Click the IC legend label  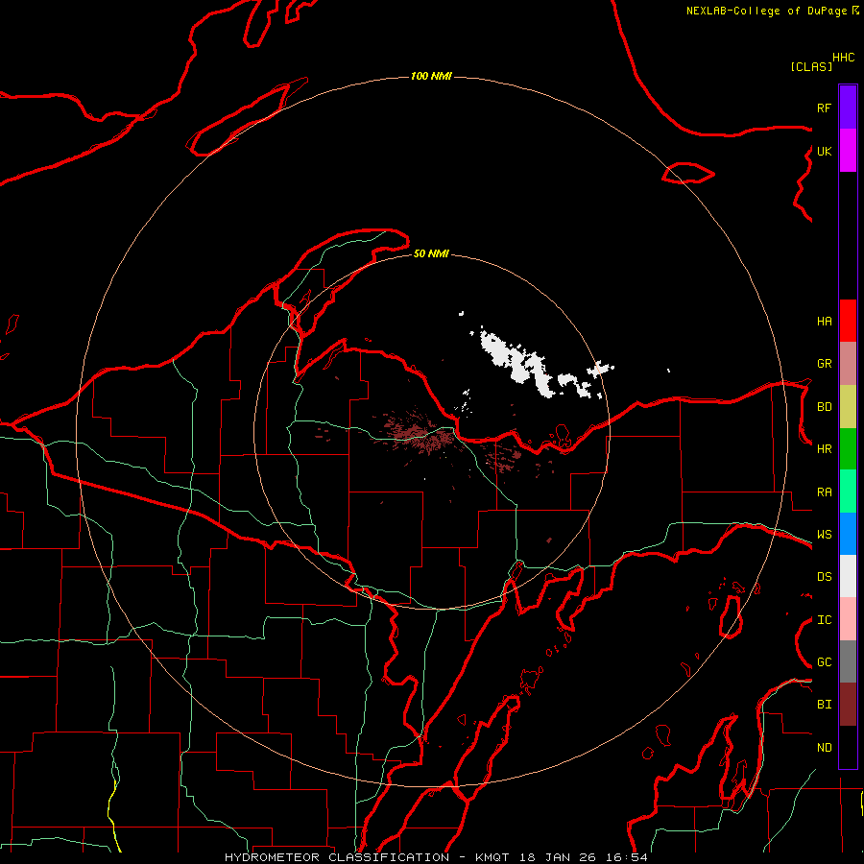click(824, 619)
